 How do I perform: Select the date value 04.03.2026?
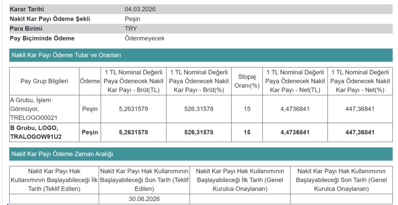coord(140,9)
